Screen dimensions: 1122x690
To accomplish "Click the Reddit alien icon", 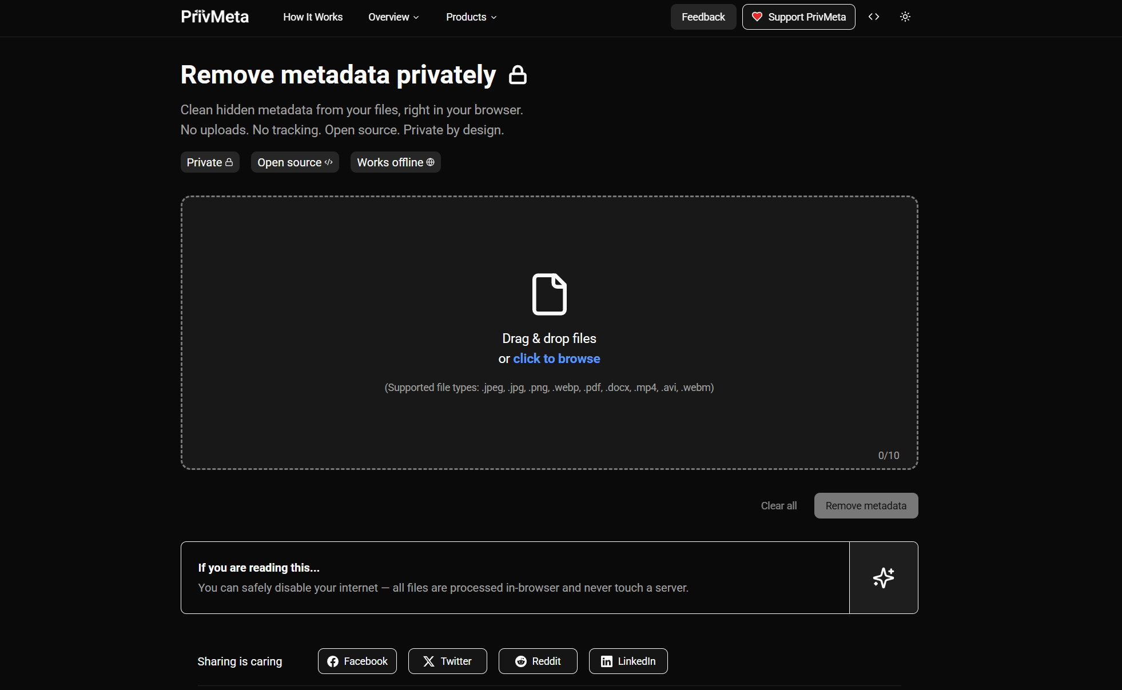I will click(x=521, y=661).
